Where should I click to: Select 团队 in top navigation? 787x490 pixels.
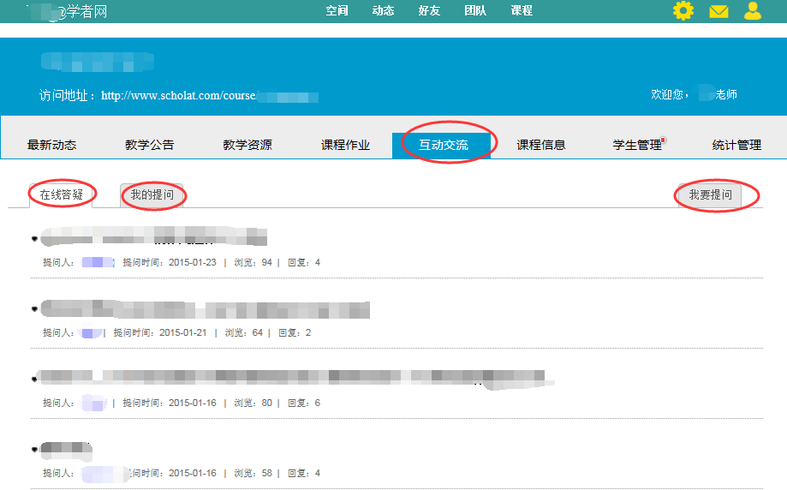475,11
